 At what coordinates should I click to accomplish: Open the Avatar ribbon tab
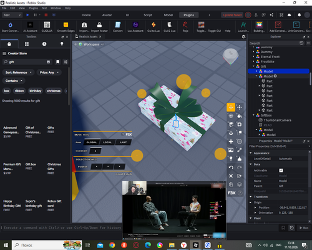[x=107, y=15]
